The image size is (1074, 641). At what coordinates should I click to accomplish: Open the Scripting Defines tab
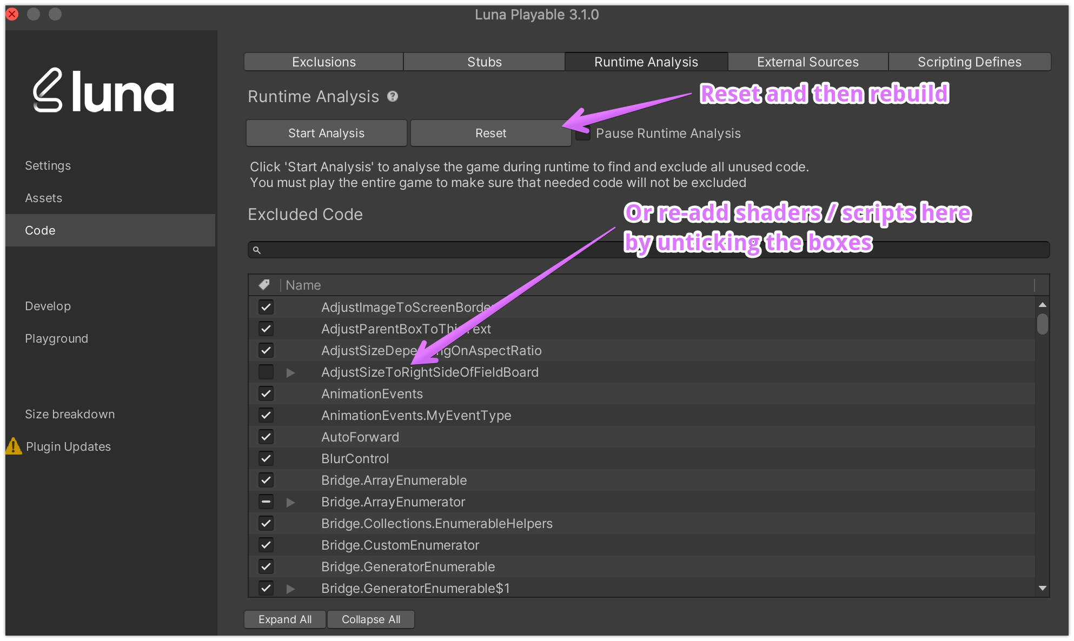pos(970,62)
